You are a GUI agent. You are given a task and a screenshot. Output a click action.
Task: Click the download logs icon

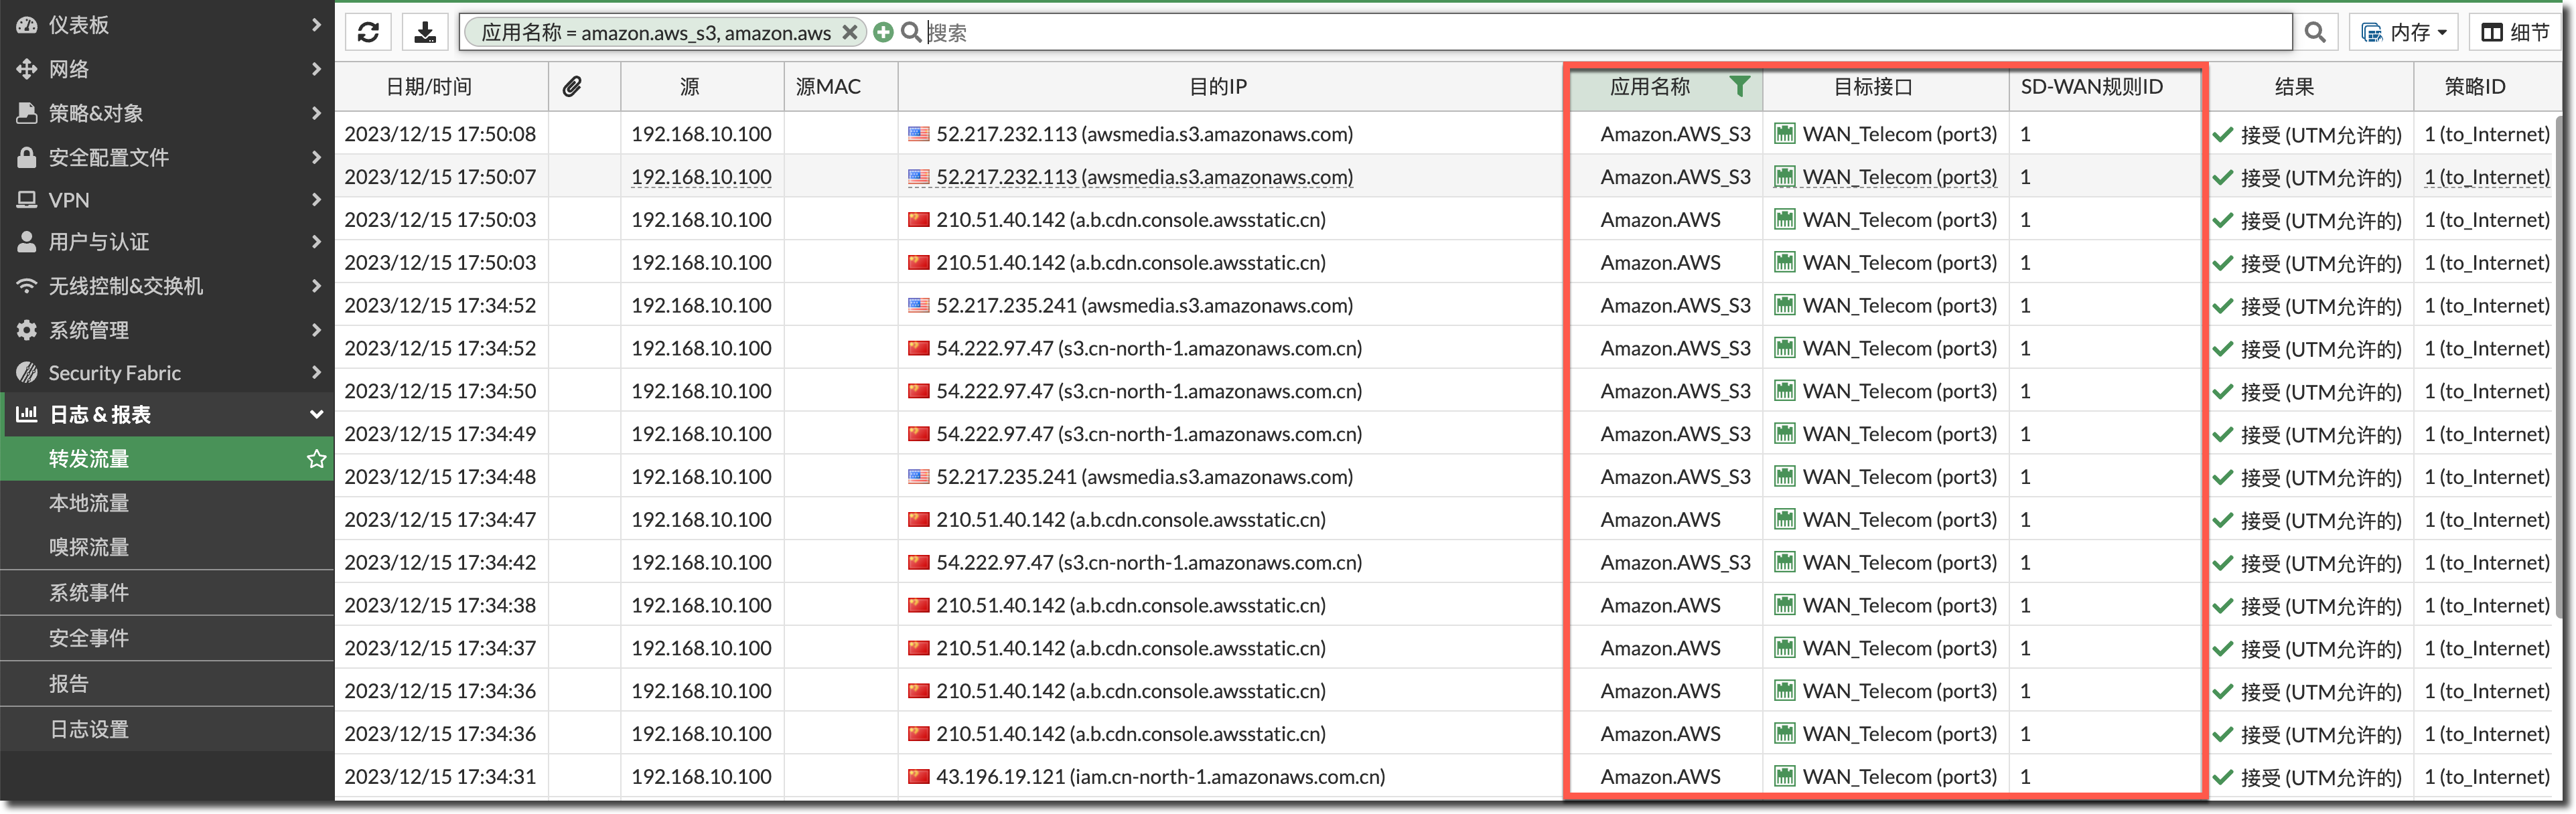(x=425, y=32)
